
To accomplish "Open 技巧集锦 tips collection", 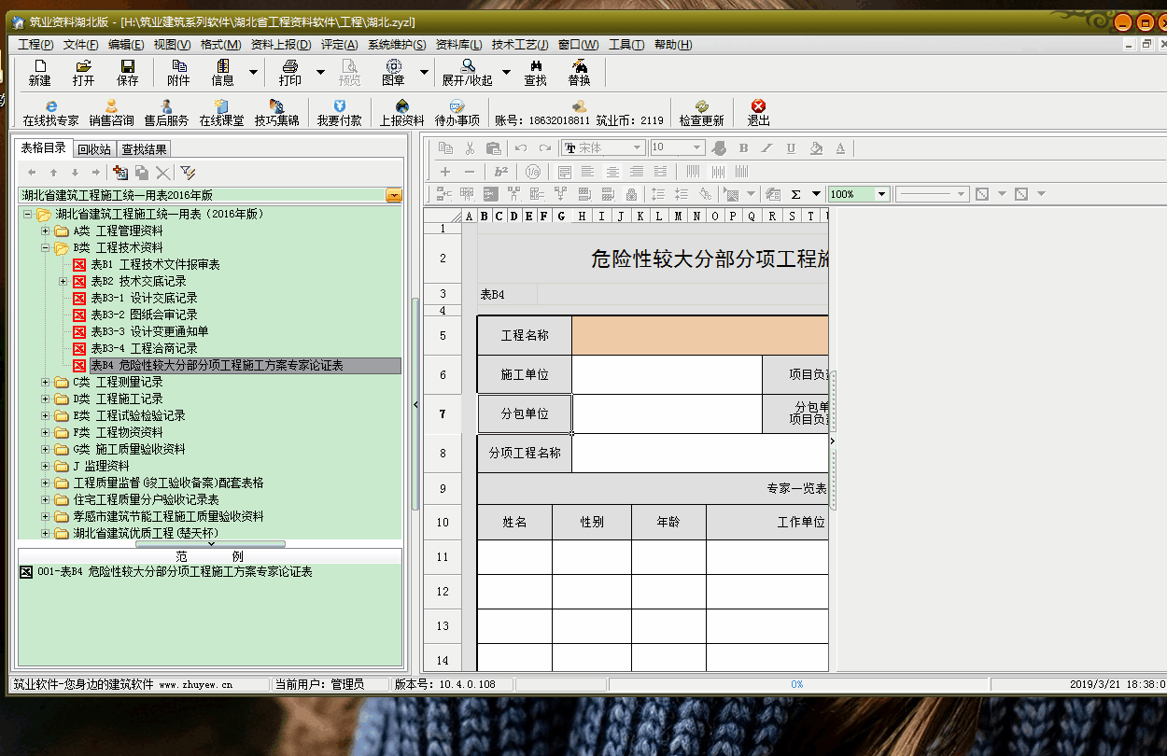I will [276, 112].
